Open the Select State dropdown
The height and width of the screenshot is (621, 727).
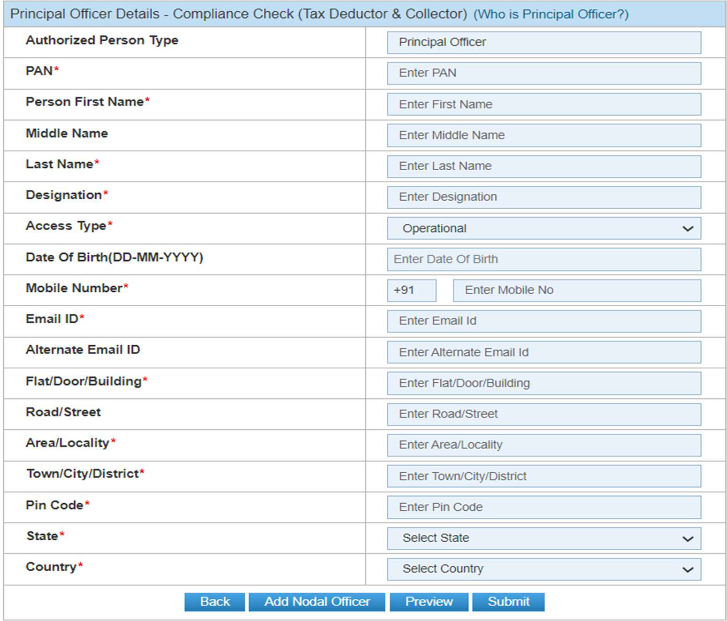click(x=544, y=538)
